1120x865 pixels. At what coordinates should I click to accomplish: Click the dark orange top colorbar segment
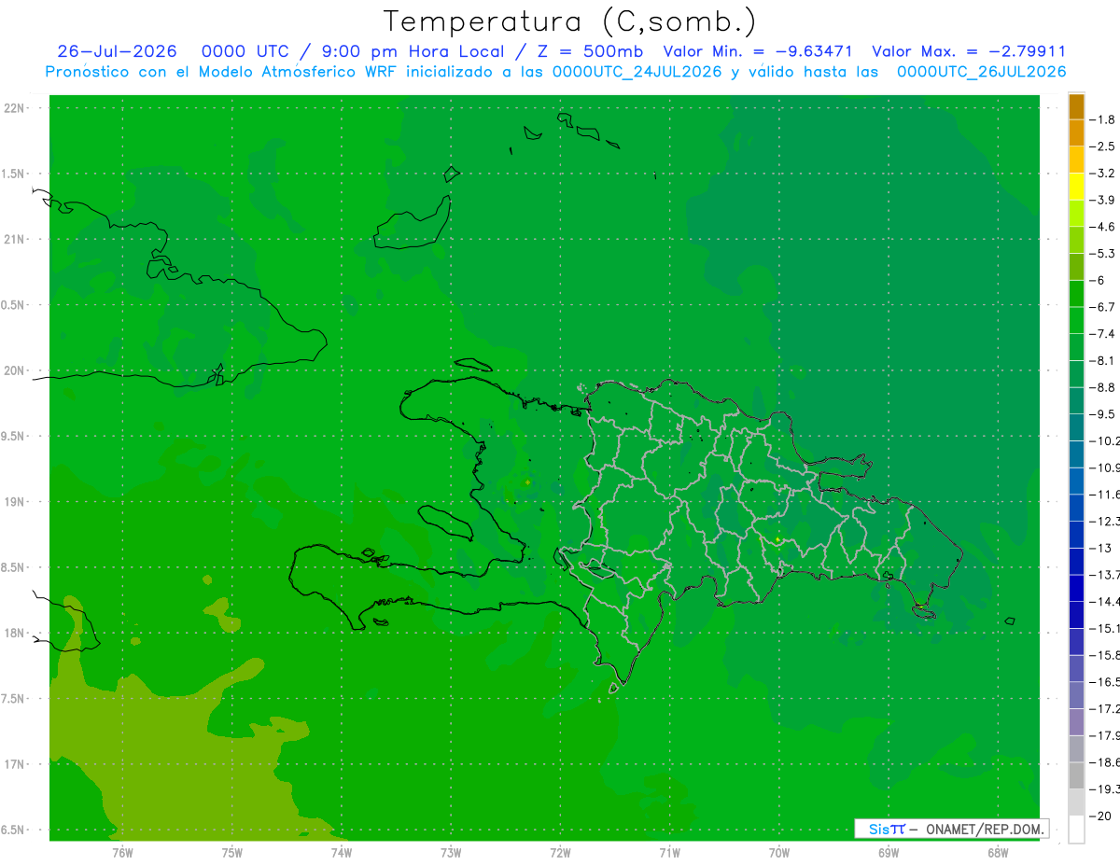click(1076, 106)
